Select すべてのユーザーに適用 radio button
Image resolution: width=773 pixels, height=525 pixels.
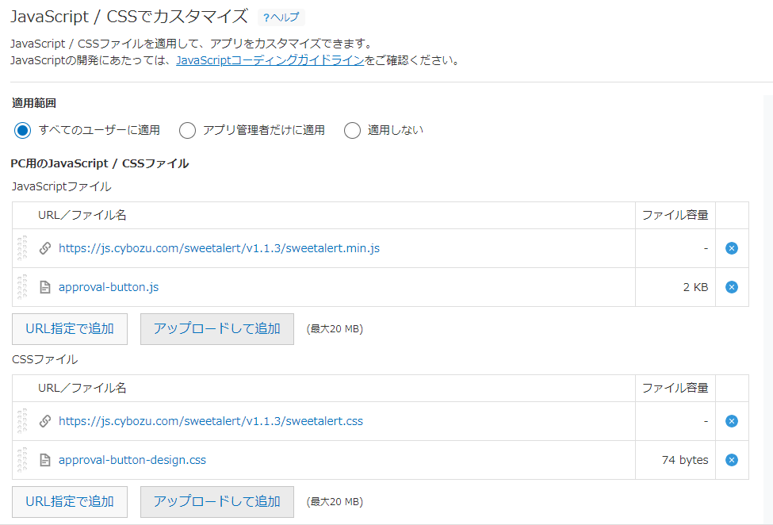point(23,131)
